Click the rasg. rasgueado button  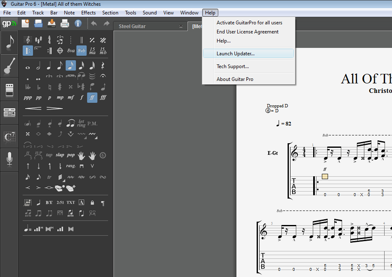(x=71, y=166)
